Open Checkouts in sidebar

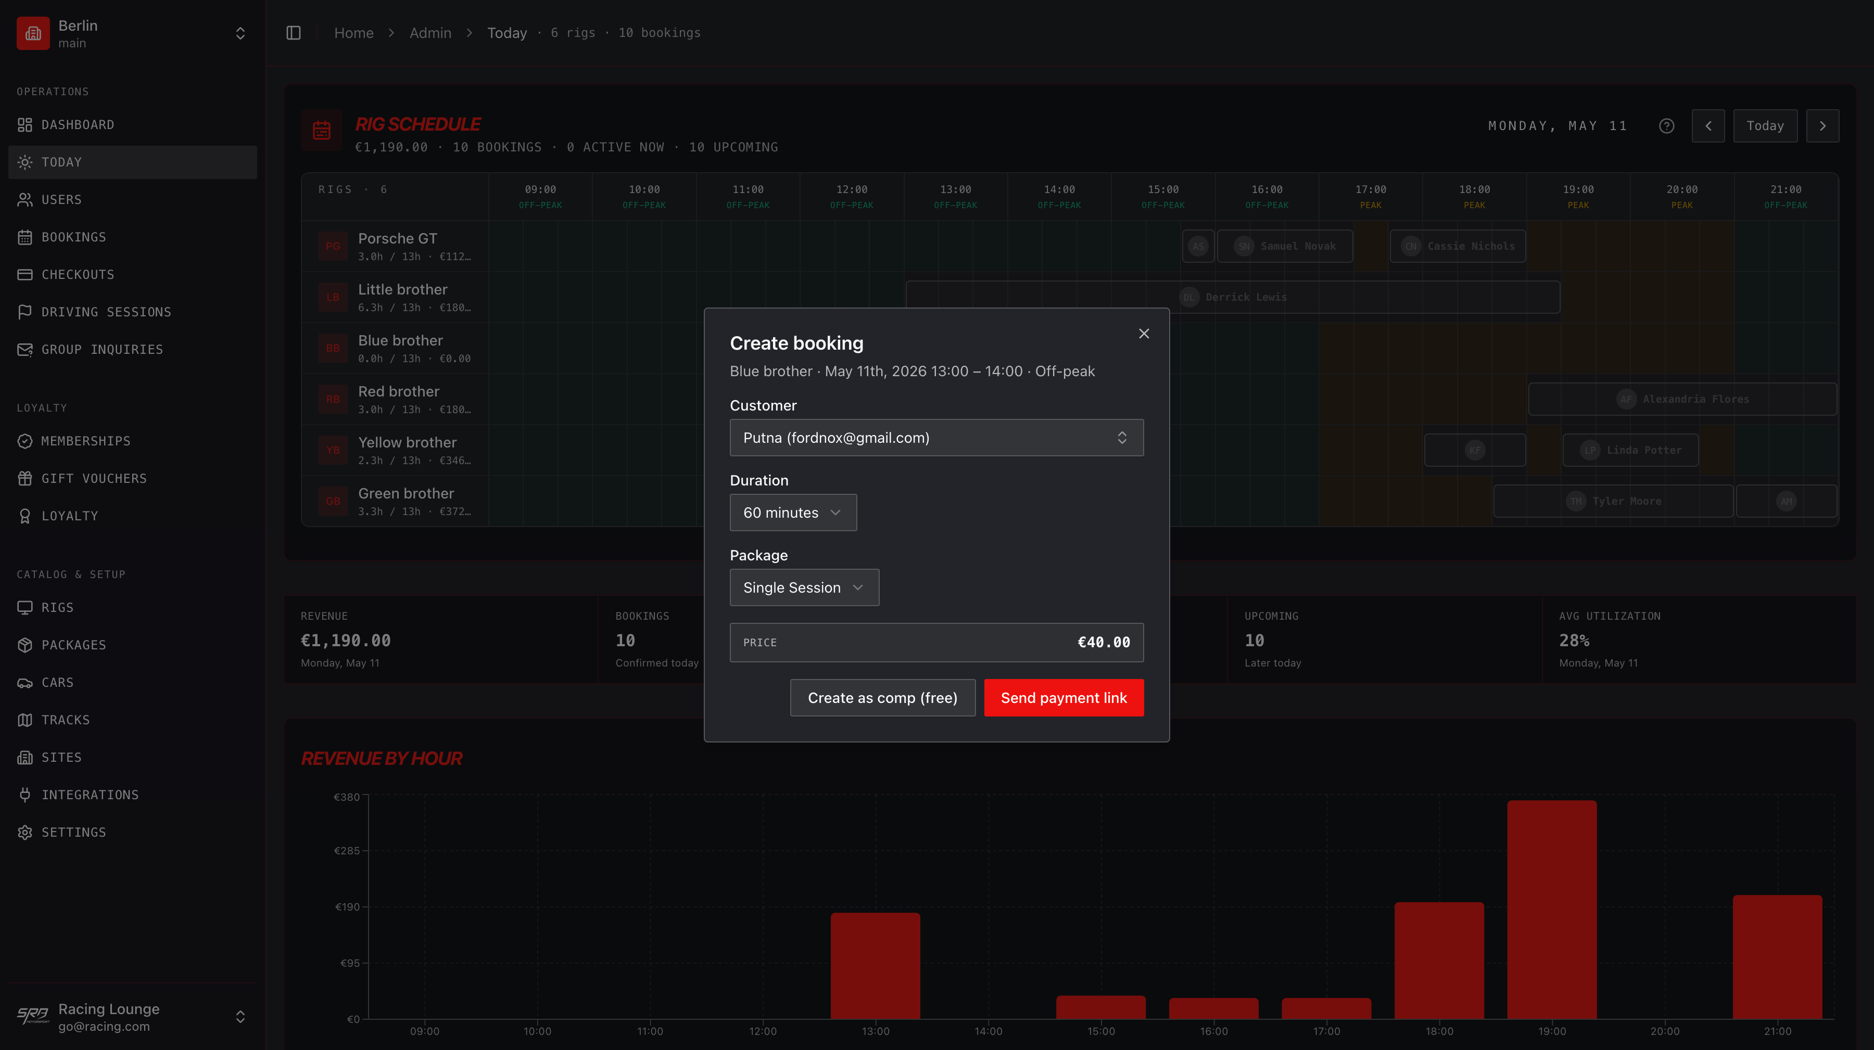132,275
